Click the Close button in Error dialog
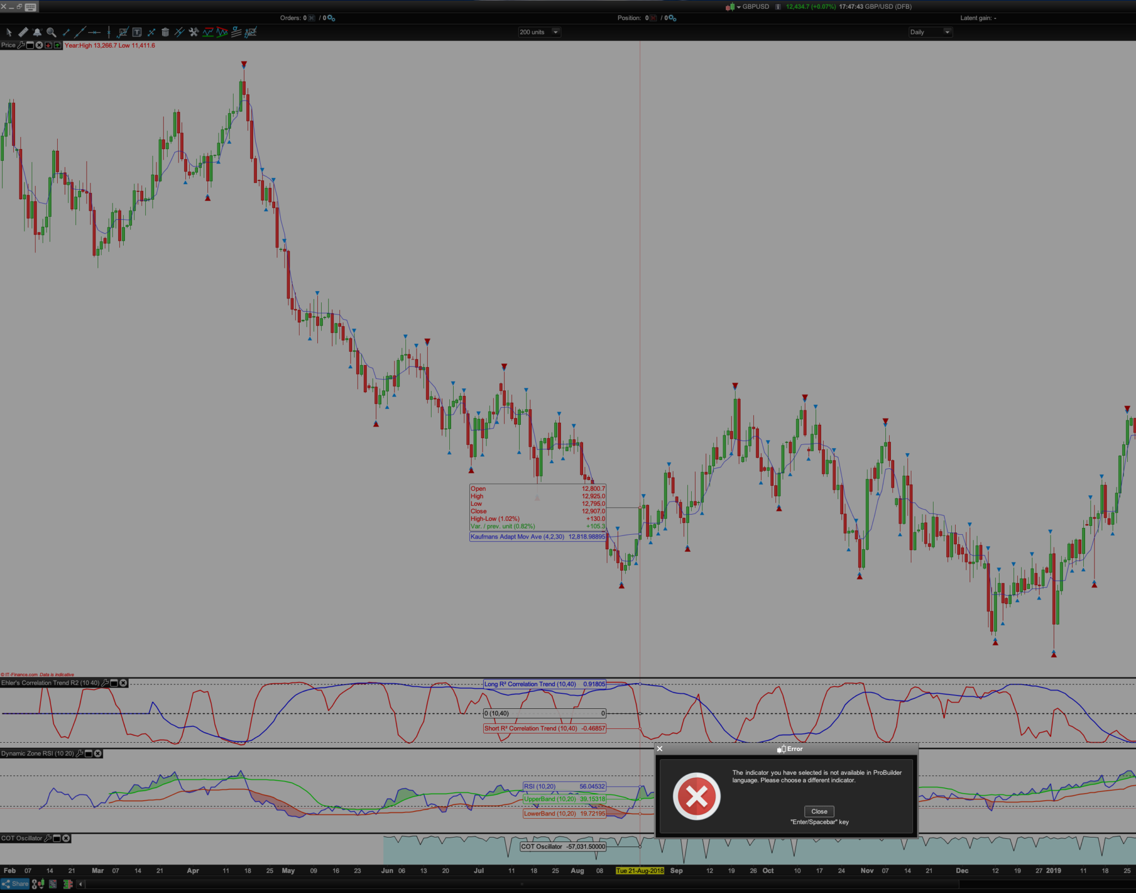Screen dimensions: 1136x893 point(819,811)
